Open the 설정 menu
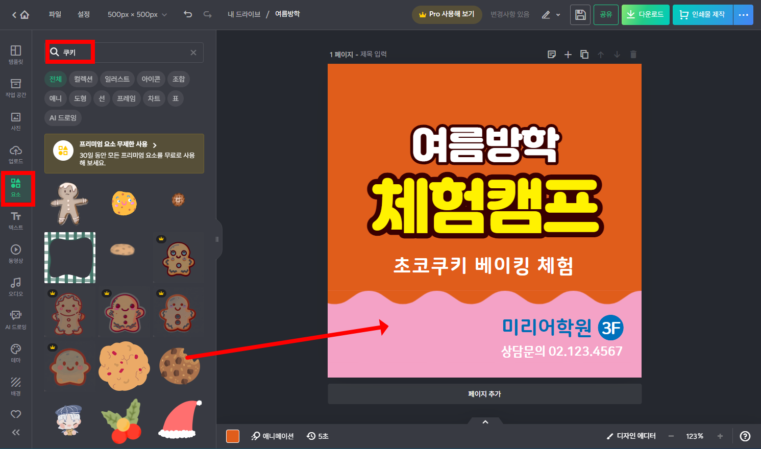Screen dimensions: 761x449 click(84, 14)
